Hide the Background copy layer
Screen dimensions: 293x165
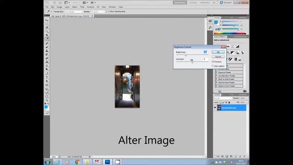point(215,108)
